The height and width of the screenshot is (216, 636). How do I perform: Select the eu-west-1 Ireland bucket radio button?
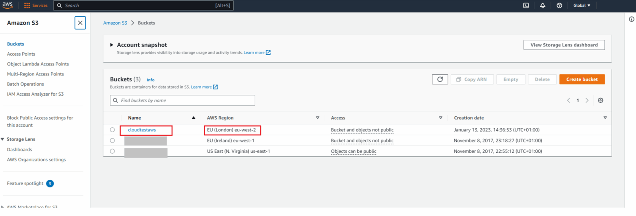112,141
